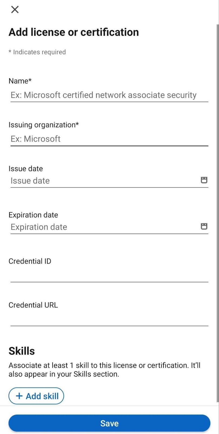Click the Skills section heading

(x=22, y=350)
